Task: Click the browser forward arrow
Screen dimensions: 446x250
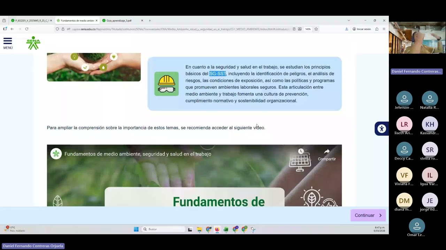Action: pos(19,29)
